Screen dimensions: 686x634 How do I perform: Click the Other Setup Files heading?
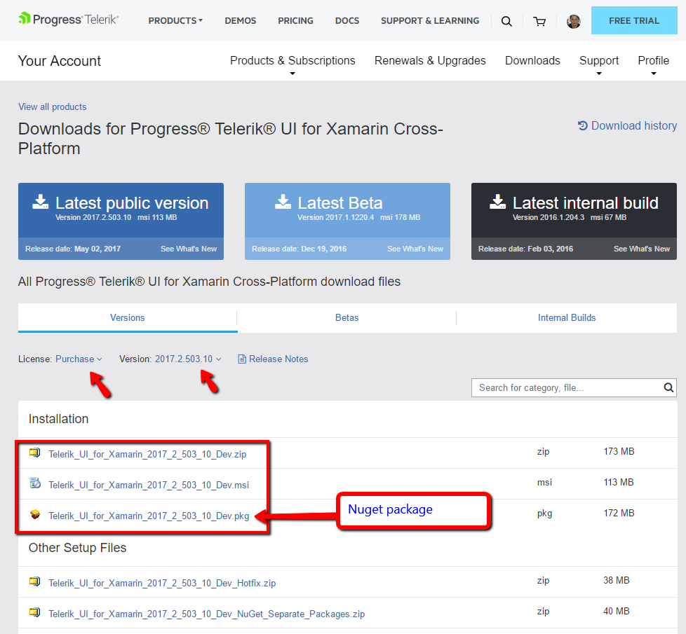pyautogui.click(x=77, y=548)
